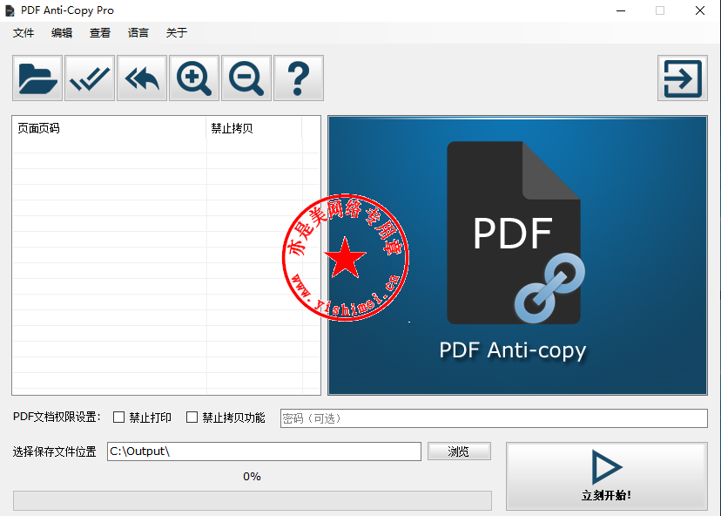Open the 查看 menu
Viewport: 721px width, 516px height.
(100, 32)
